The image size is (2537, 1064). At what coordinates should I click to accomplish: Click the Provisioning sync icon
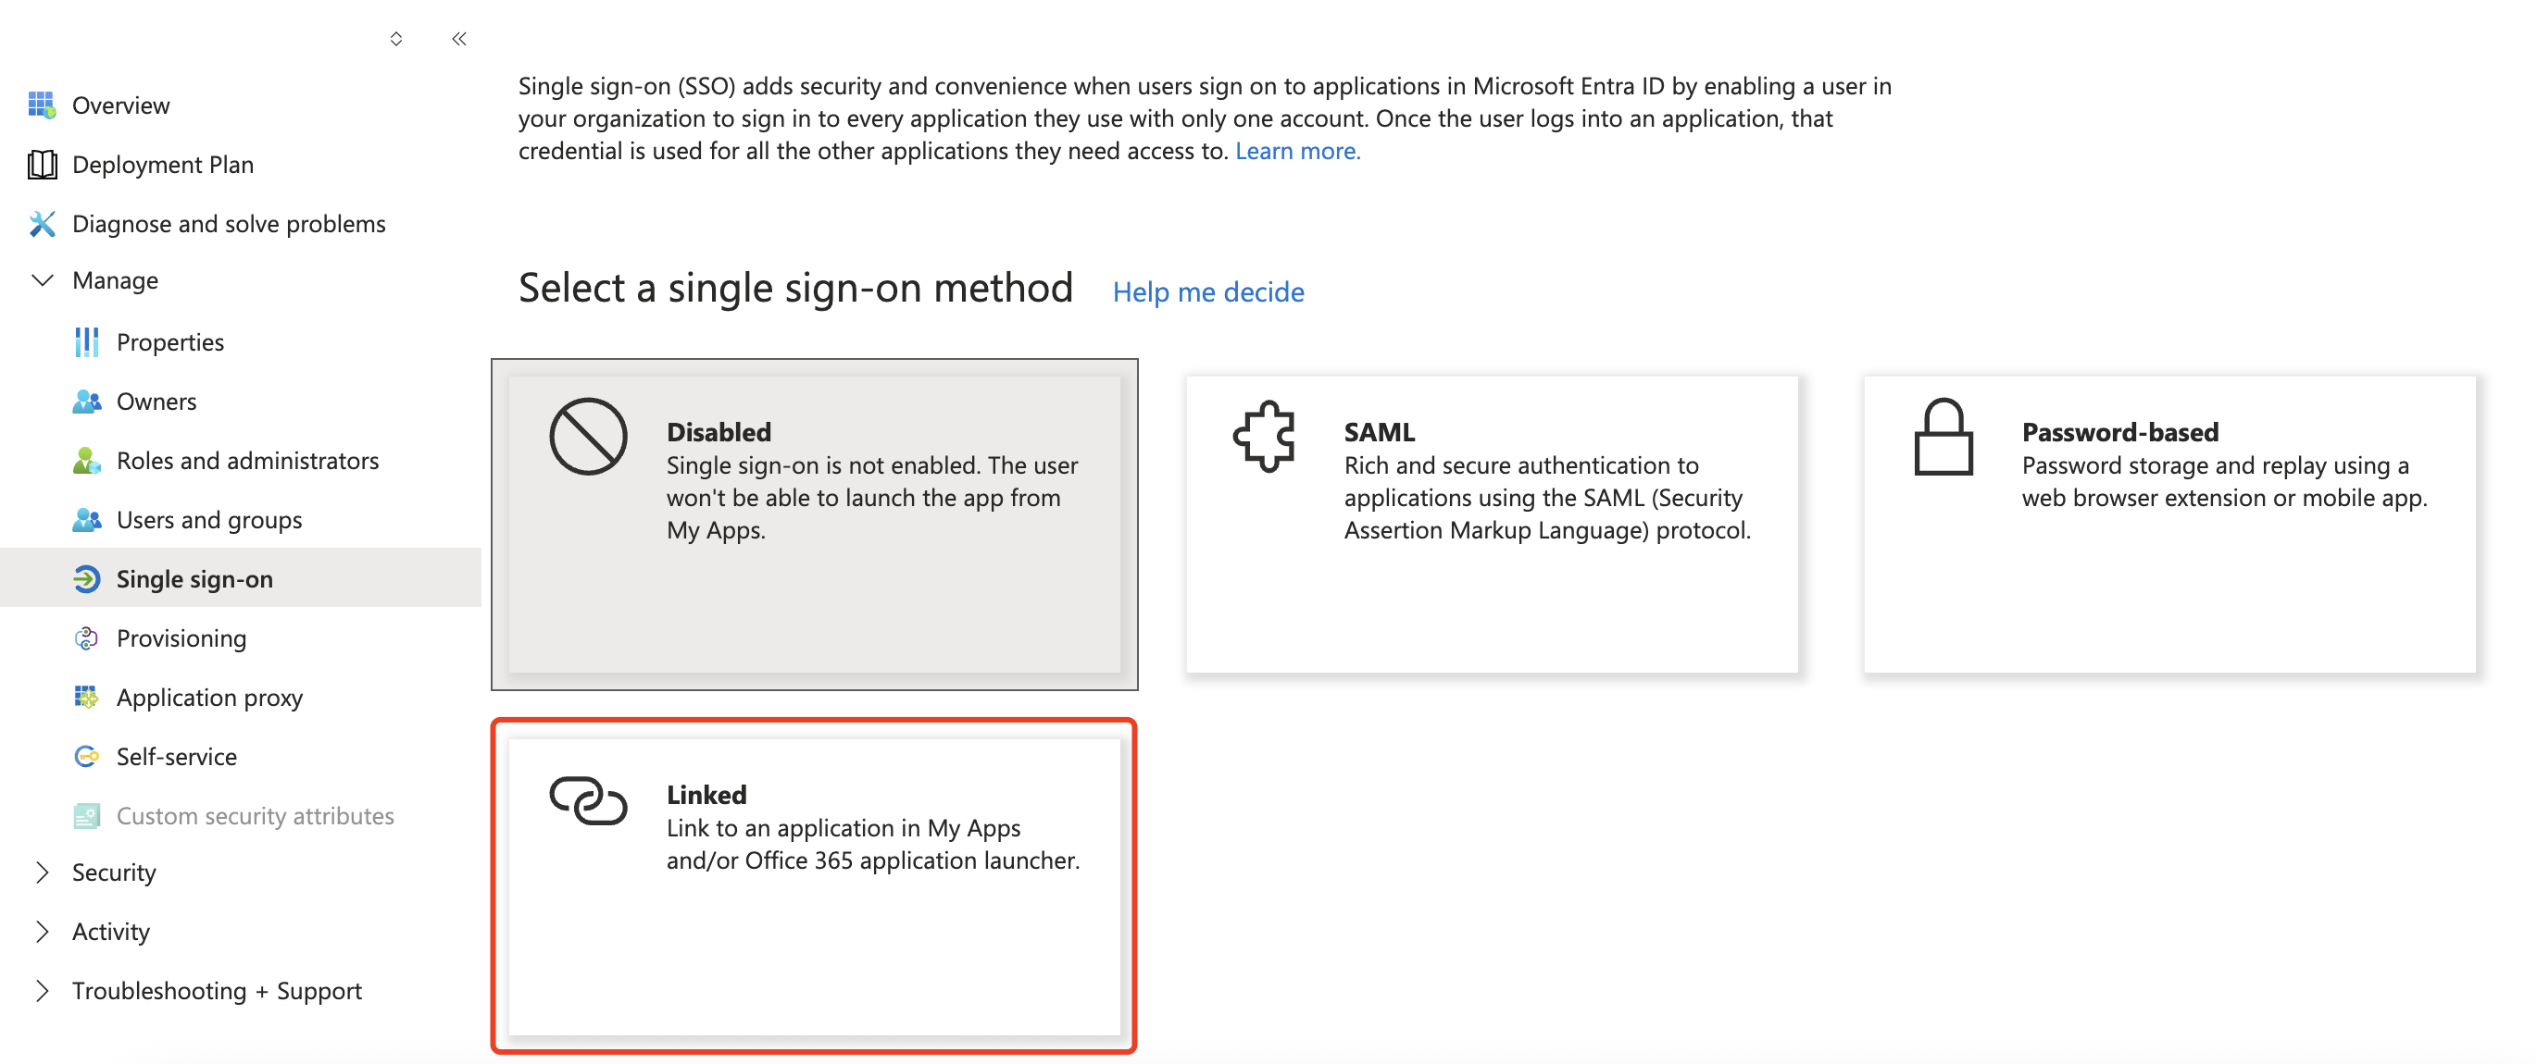(87, 637)
